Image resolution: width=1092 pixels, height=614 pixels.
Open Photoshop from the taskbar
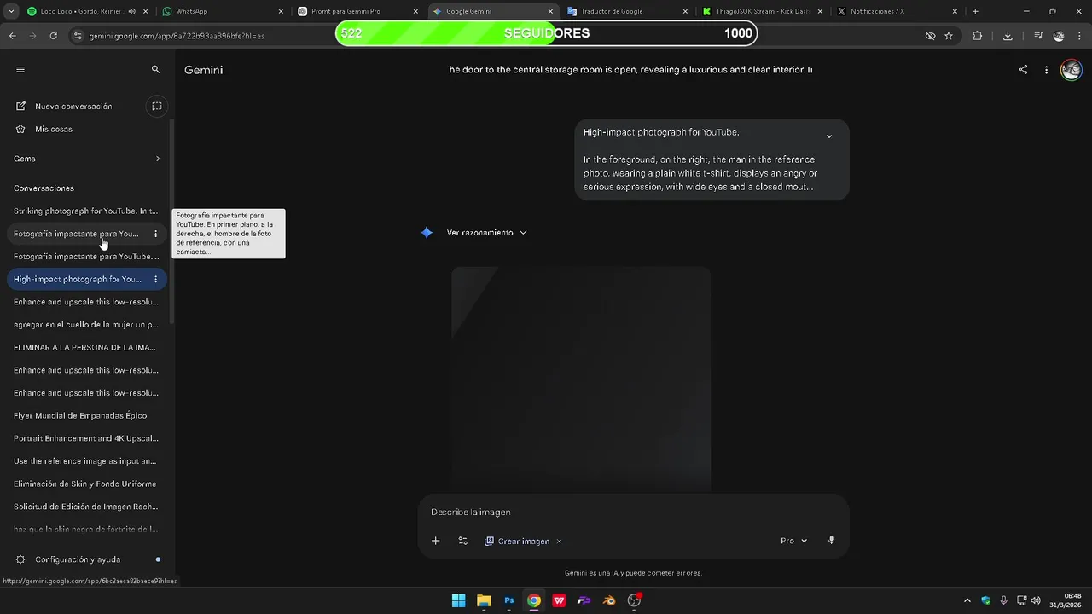pos(509,601)
